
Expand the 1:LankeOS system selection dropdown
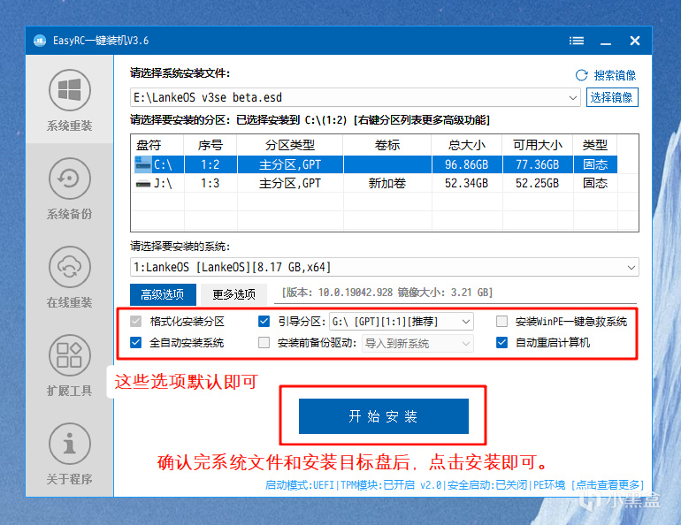pyautogui.click(x=631, y=268)
